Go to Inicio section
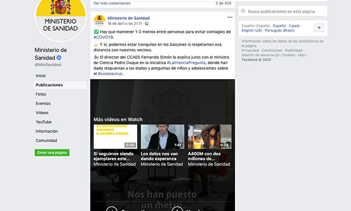351x211 pixels. click(41, 76)
